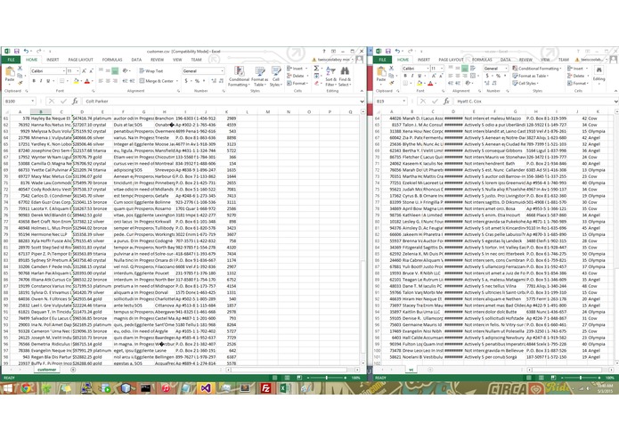
Task: Open Conditional Formatting in customer.csv window
Action: click(x=239, y=77)
